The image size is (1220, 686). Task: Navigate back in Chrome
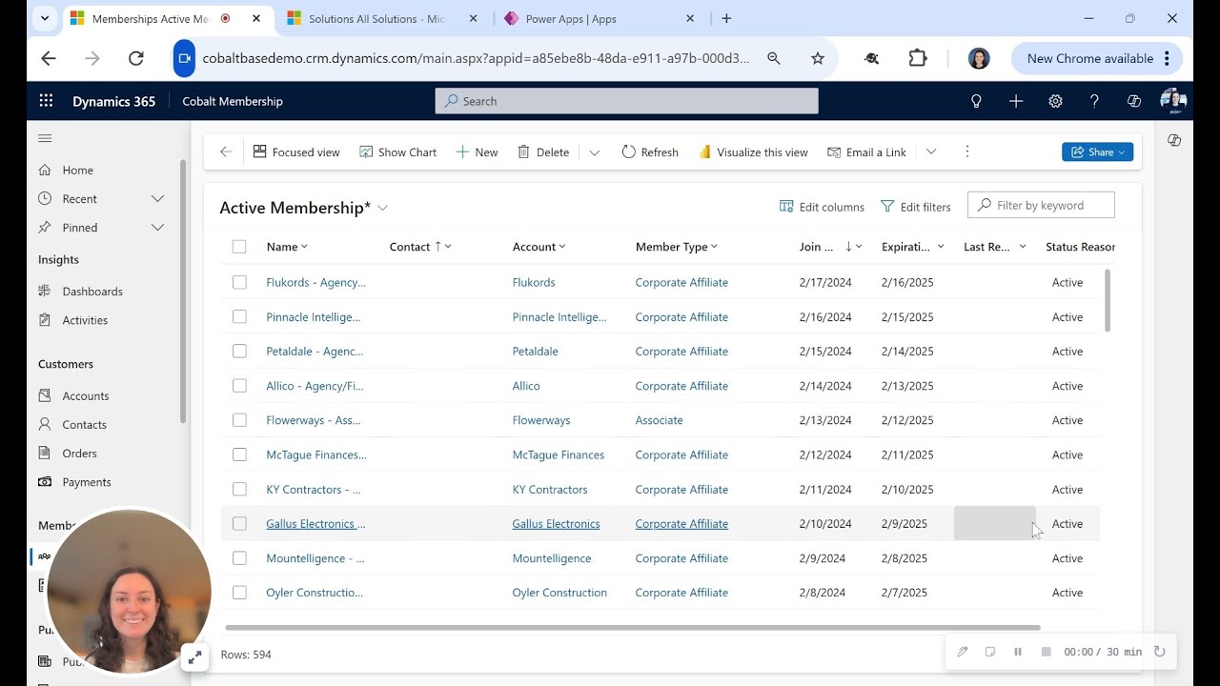(x=49, y=58)
